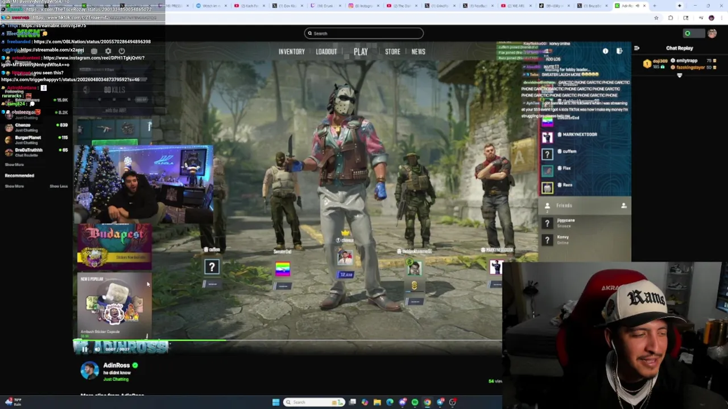Expand Show More under DreDaTruthhh

14,165
